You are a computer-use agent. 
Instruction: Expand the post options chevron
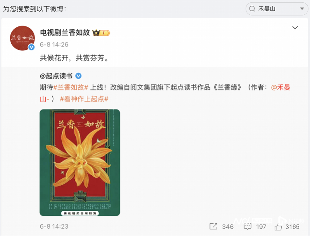pos(295,27)
